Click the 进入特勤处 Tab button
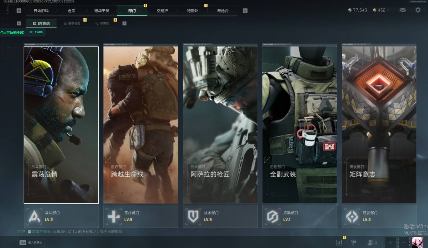This screenshot has width=428, height=248. pyautogui.click(x=31, y=243)
